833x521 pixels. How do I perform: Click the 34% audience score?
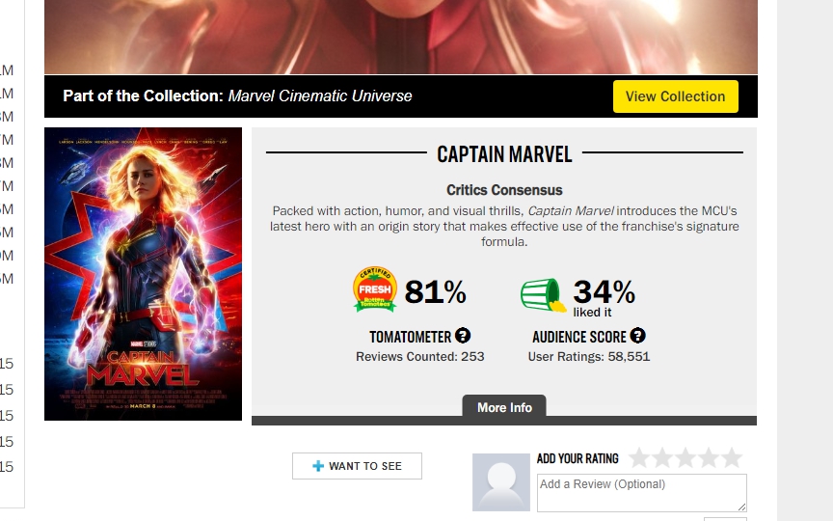point(604,290)
